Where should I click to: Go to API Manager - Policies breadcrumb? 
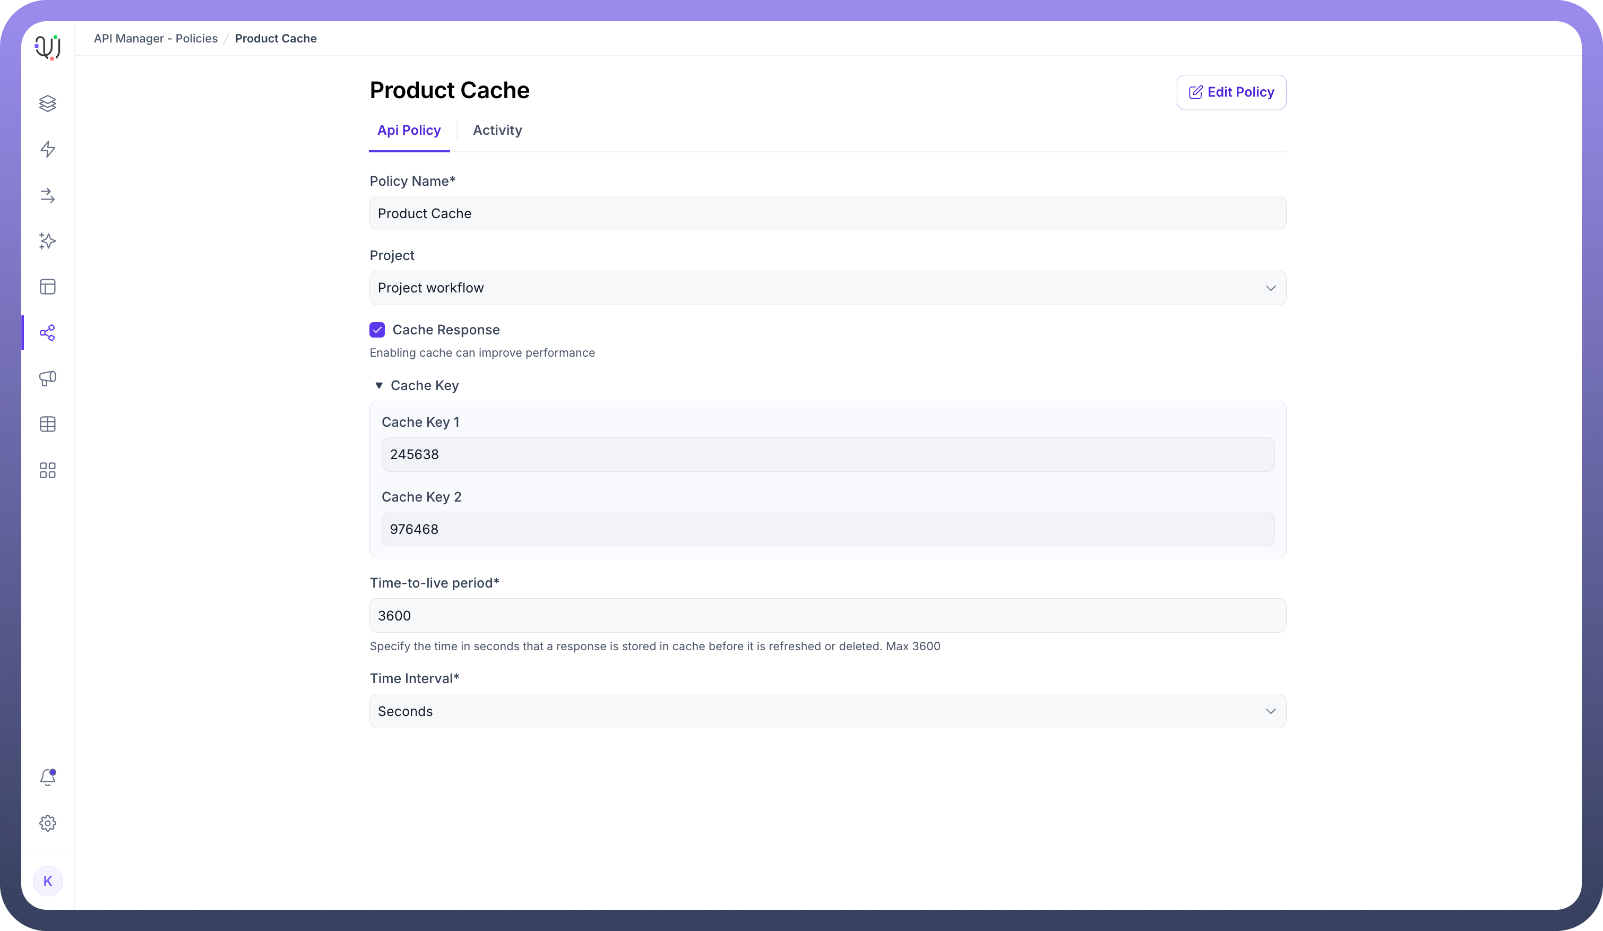156,39
